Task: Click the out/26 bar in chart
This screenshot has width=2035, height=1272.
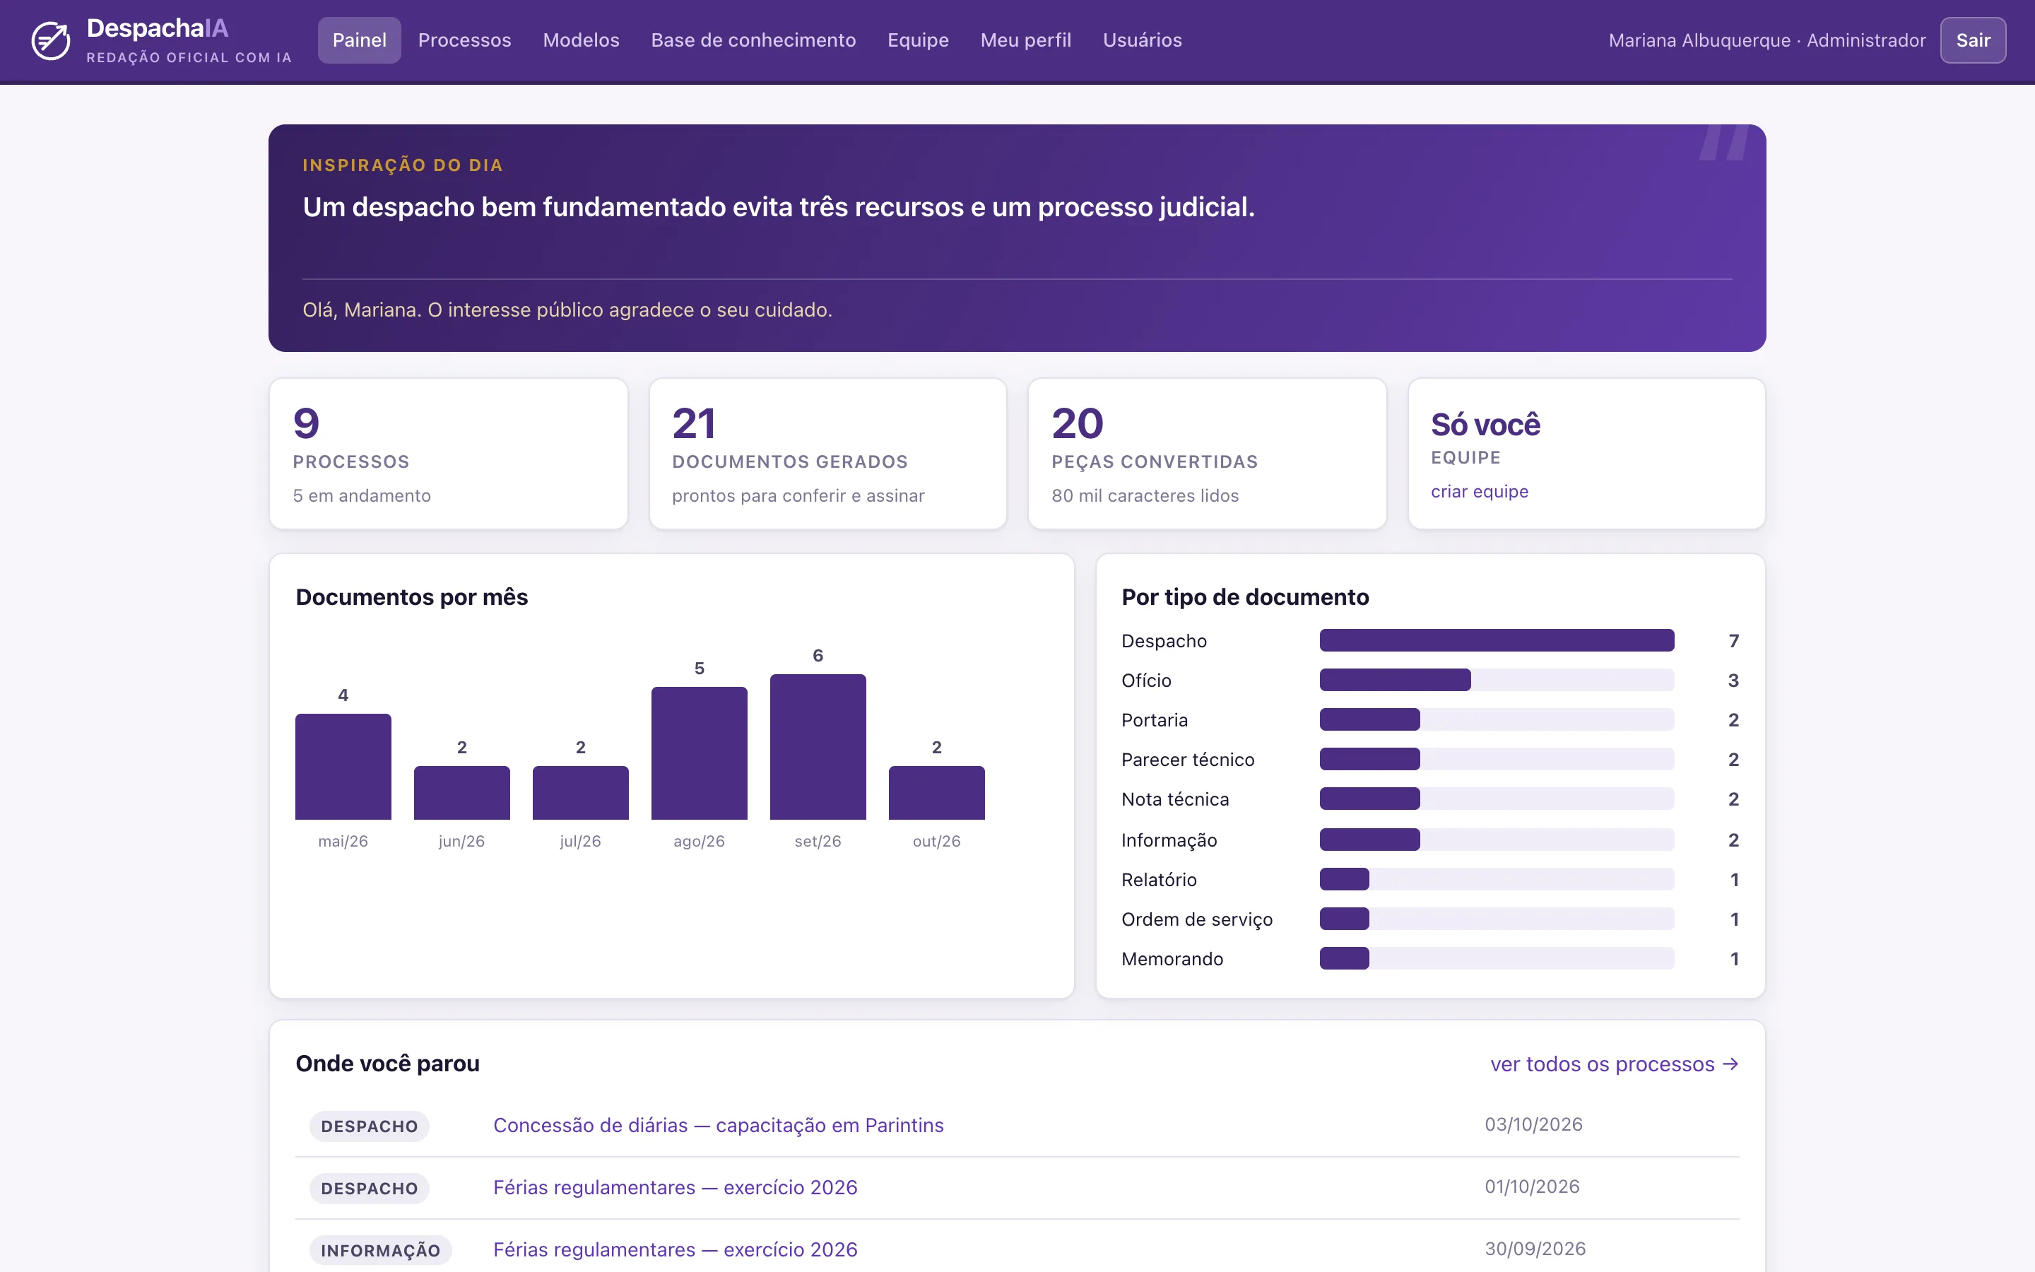Action: 936,792
